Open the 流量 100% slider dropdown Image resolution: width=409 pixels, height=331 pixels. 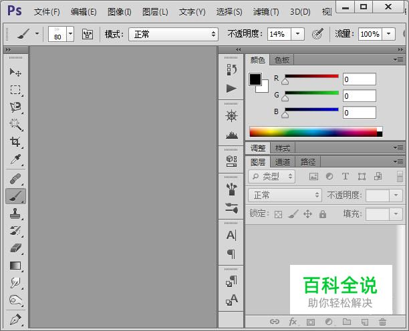(388, 34)
